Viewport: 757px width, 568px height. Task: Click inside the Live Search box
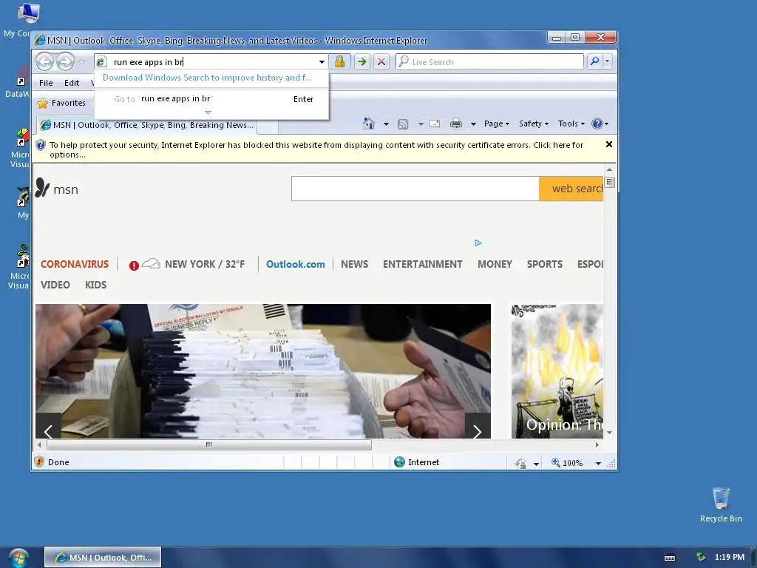pos(489,62)
